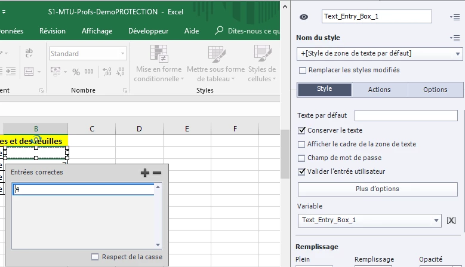Remove a correct entry with minus icon
This screenshot has width=465, height=267.
click(157, 173)
